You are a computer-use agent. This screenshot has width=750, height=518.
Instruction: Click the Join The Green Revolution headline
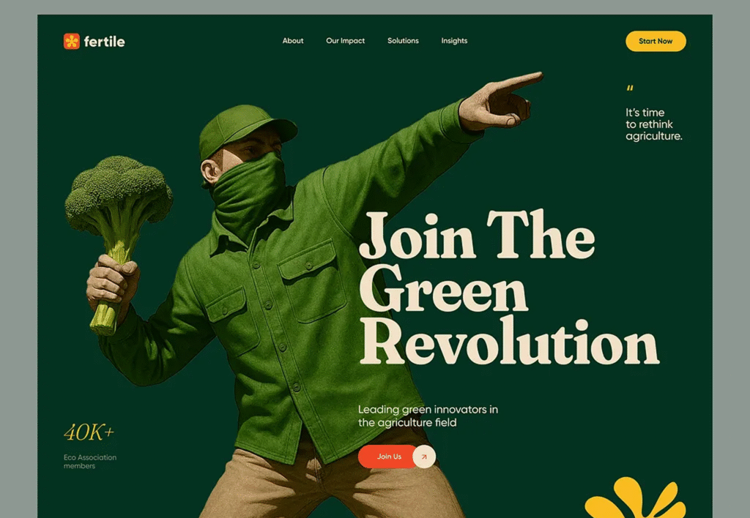point(508,288)
